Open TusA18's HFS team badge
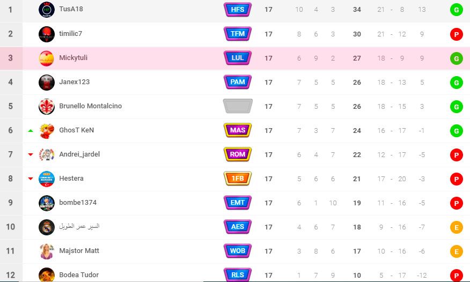The image size is (470, 282). click(x=237, y=9)
